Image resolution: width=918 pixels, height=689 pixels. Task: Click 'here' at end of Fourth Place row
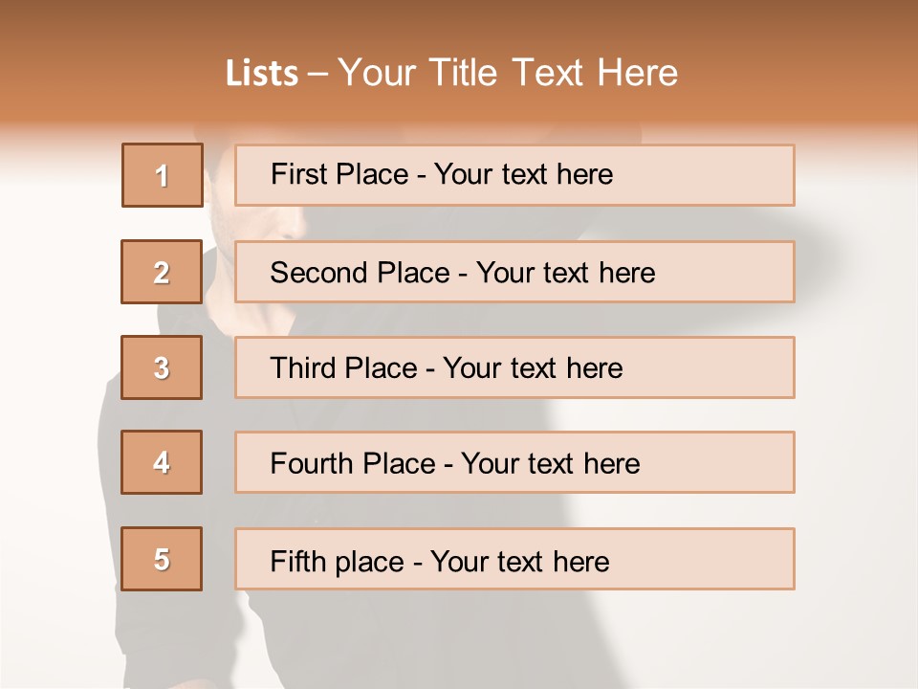pos(611,464)
